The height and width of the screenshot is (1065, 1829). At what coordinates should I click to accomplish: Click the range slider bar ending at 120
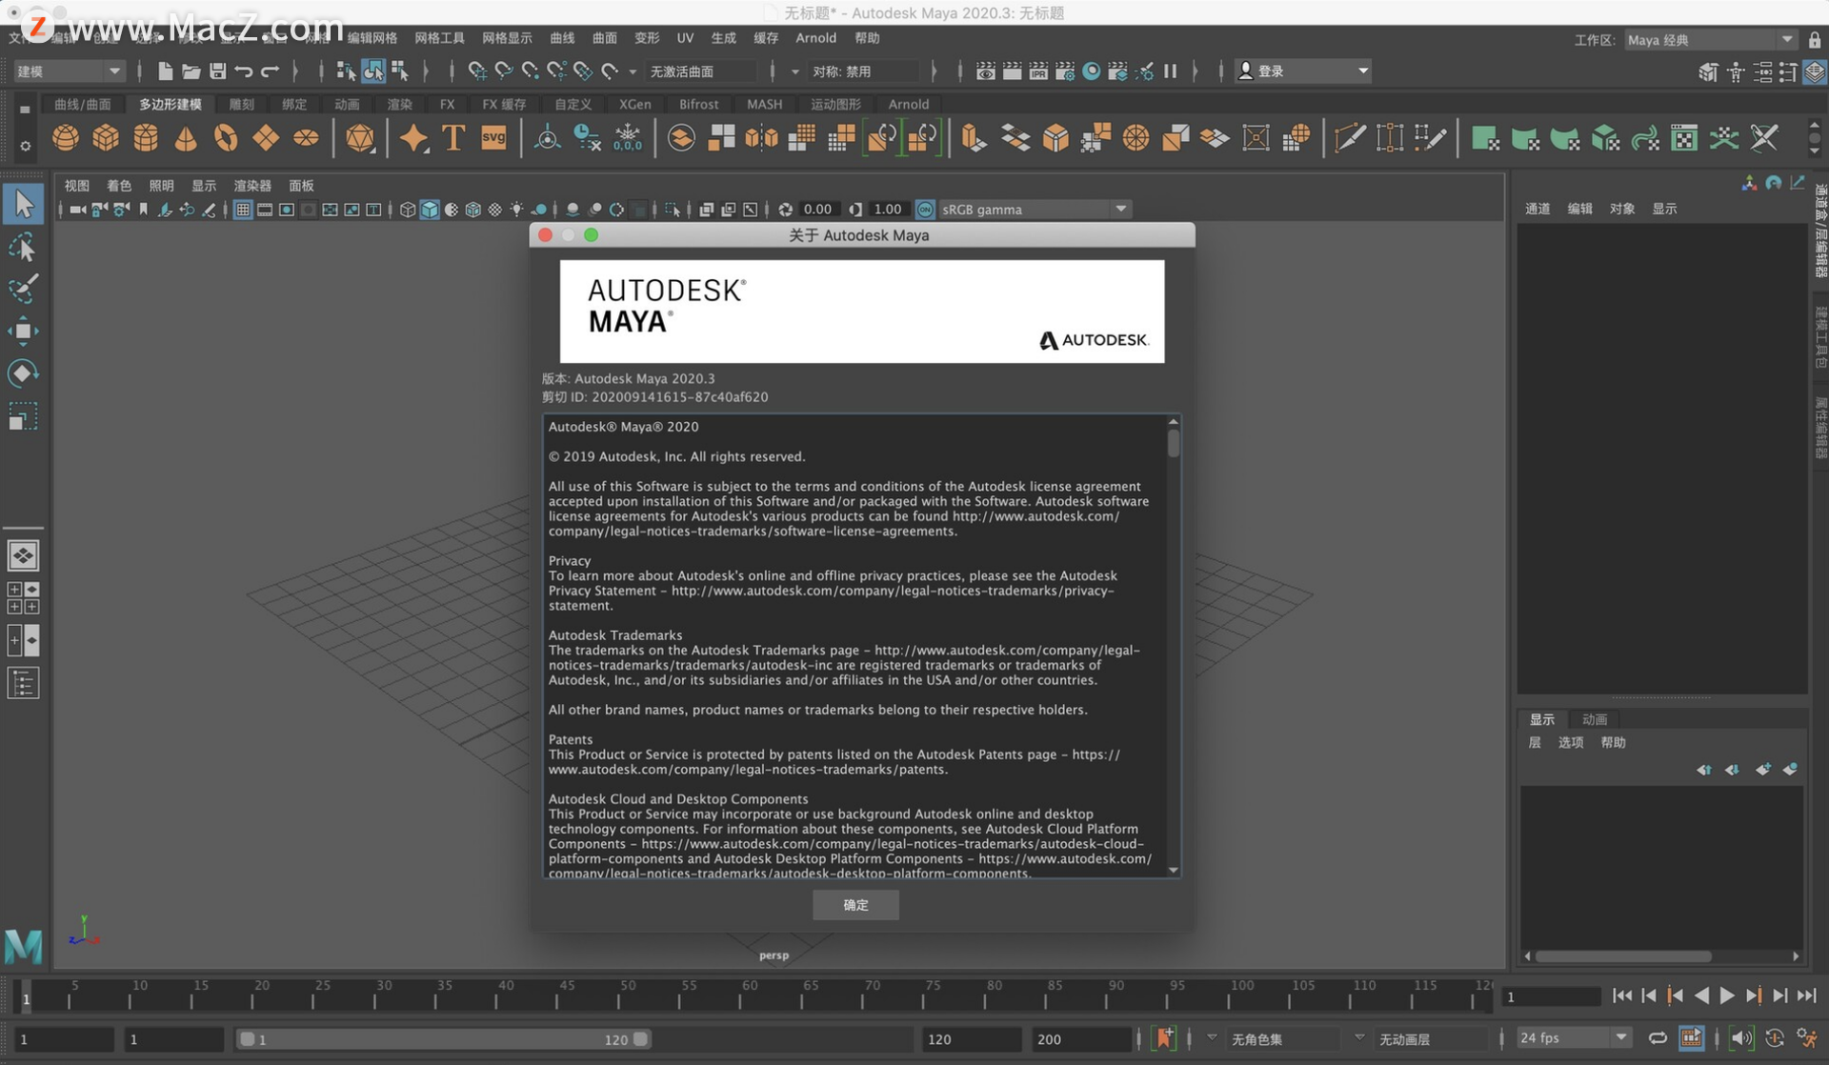pyautogui.click(x=444, y=1039)
